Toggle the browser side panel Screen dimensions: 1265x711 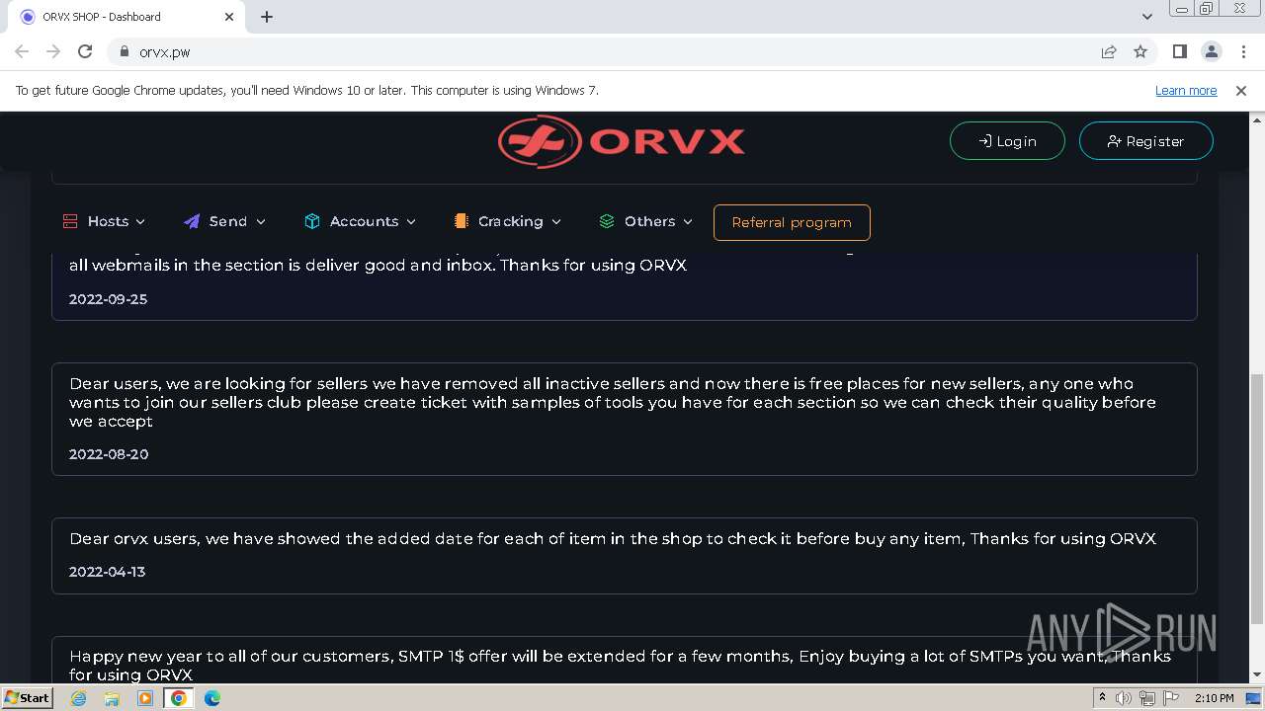click(1179, 51)
